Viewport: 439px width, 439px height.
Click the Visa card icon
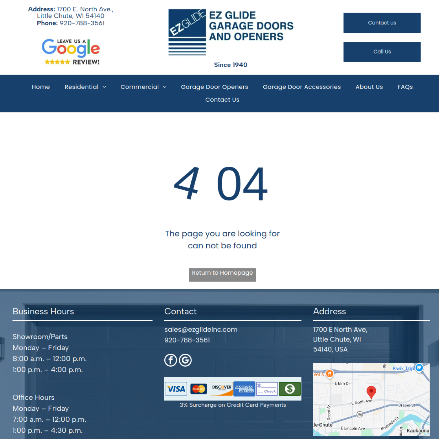pos(176,389)
